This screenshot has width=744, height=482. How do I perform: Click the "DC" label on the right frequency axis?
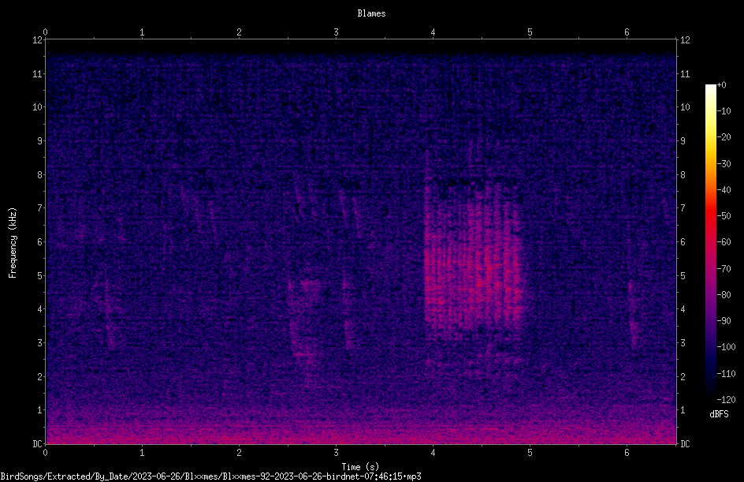[685, 444]
